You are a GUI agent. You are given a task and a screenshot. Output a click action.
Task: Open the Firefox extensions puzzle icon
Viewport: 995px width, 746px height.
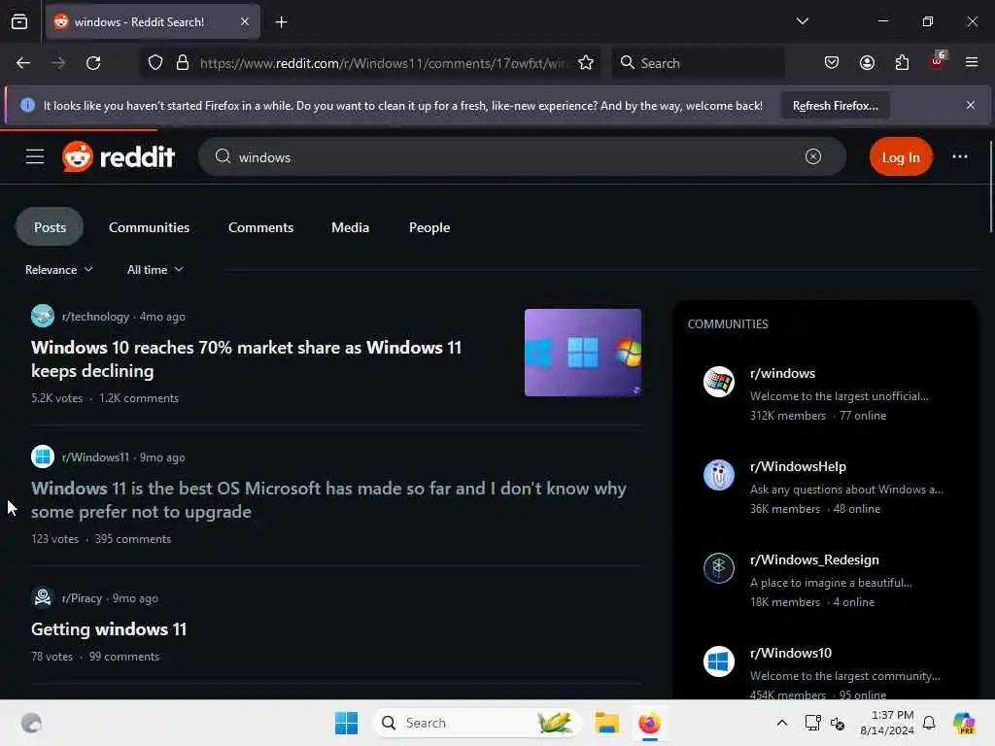[902, 63]
